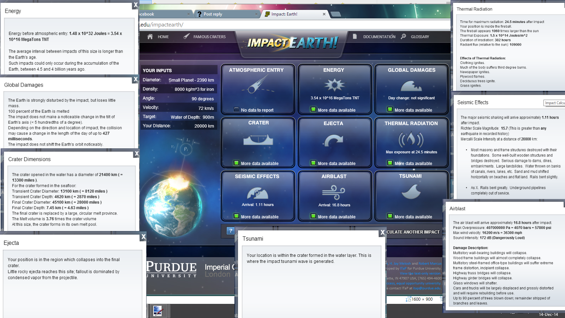Image resolution: width=565 pixels, height=318 pixels.
Task: Open the DOCUMENTATION menu item
Action: tap(379, 37)
